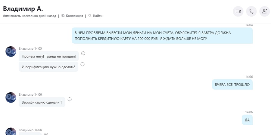Click the emoji reaction icon at bottom edge

pos(46,134)
